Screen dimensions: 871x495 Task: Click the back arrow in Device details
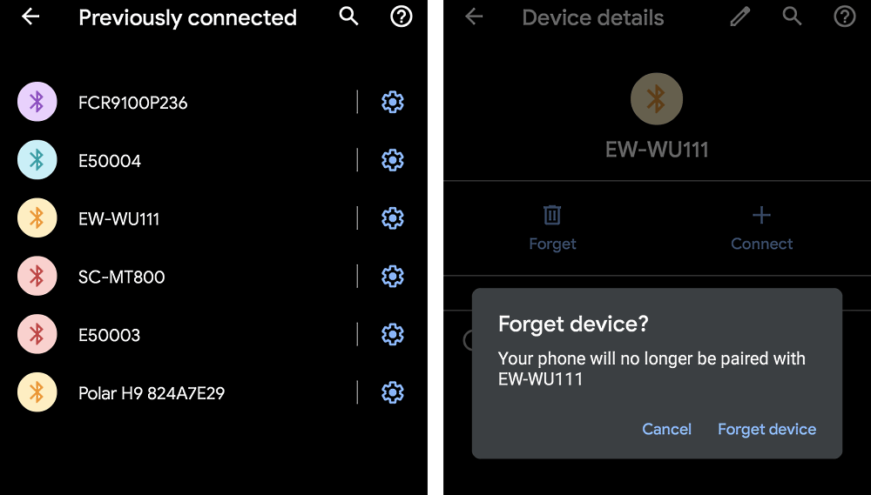(x=474, y=17)
